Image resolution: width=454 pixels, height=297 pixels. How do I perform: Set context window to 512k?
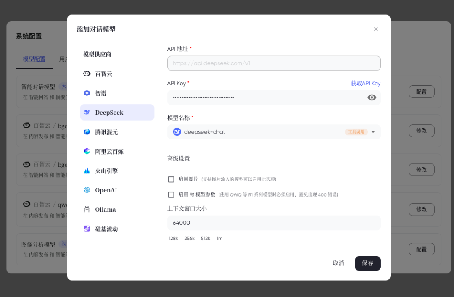[x=205, y=239]
